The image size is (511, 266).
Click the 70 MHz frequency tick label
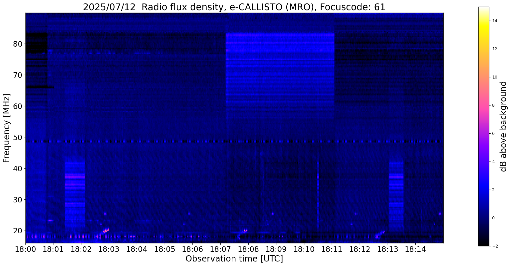pyautogui.click(x=17, y=75)
